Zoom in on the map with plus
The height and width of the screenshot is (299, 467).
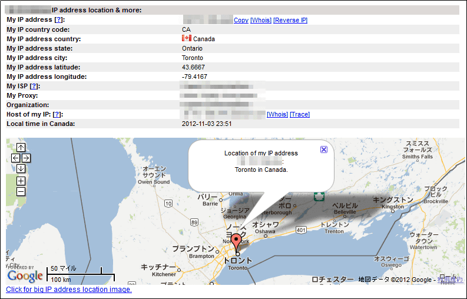(x=21, y=181)
